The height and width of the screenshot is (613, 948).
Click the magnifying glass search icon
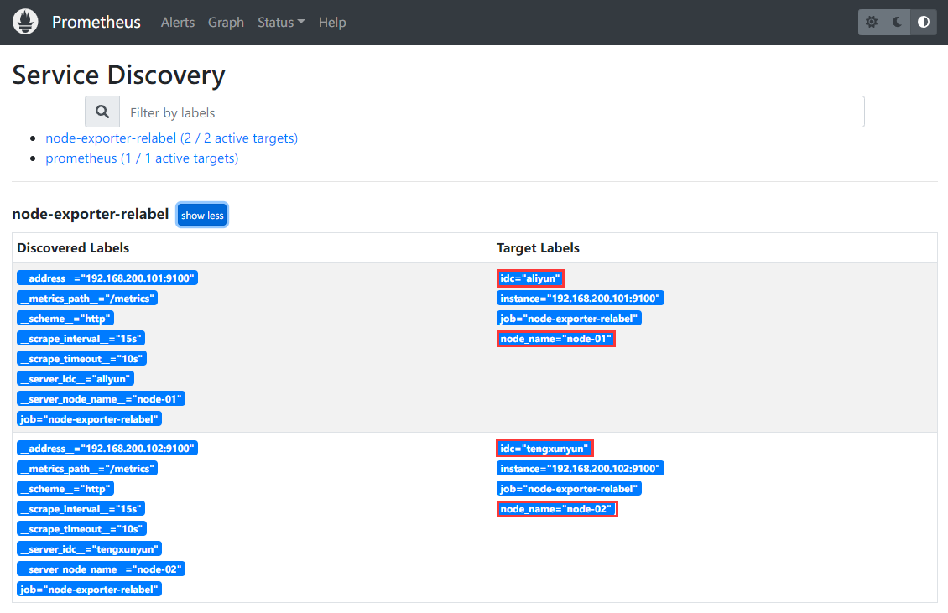(102, 112)
